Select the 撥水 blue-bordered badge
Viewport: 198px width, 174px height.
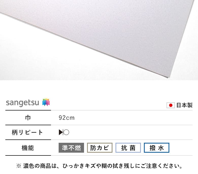point(156,148)
